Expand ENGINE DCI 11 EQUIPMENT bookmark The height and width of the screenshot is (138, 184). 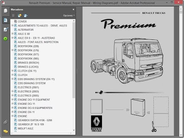pos(12,99)
